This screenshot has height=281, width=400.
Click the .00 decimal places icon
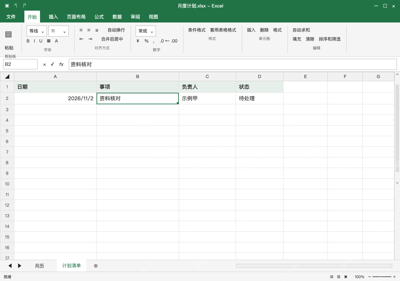174,41
